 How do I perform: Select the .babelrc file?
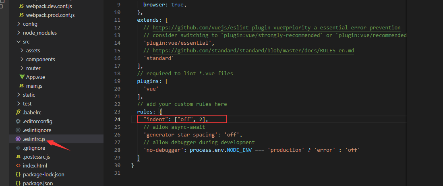click(32, 112)
